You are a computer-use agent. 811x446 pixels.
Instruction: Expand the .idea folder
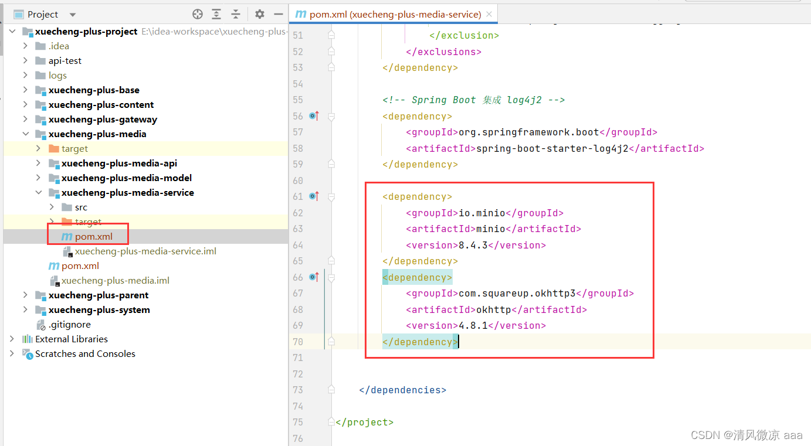(x=25, y=46)
